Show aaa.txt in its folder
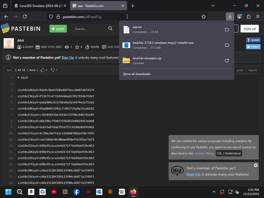 [227, 30]
